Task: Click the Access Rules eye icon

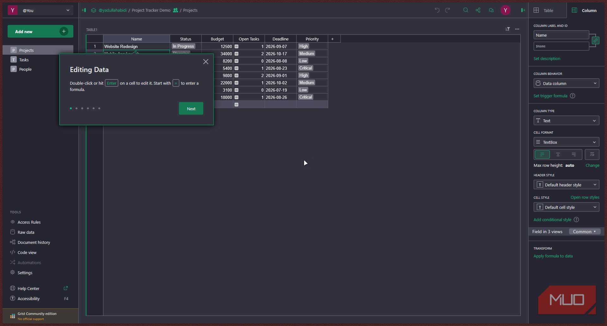Action: [13, 222]
